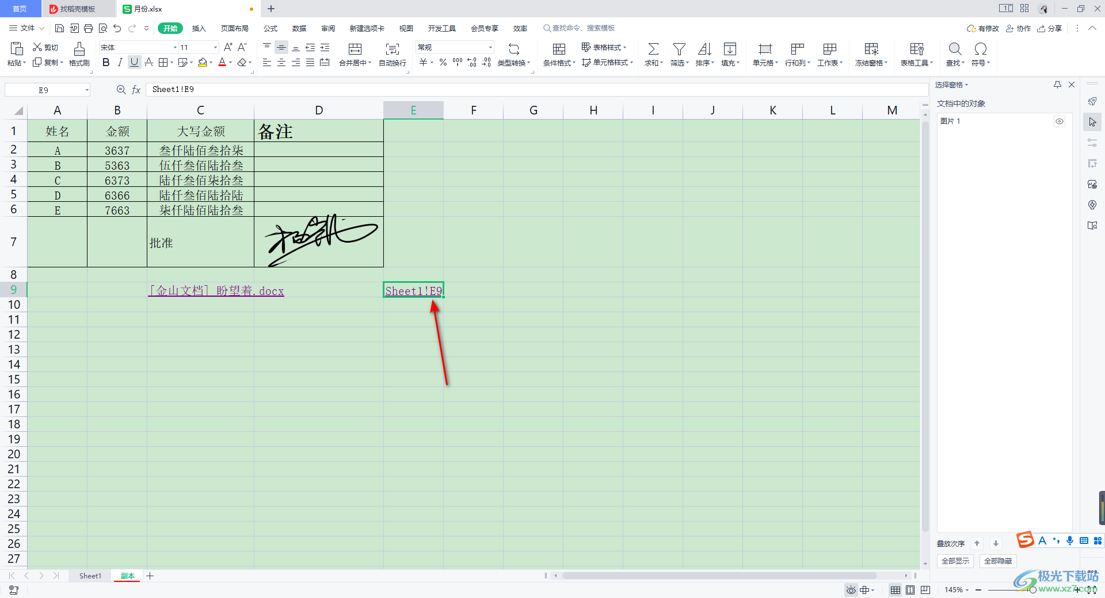Viewport: 1105px width, 598px height.
Task: Click the Share (分享) button
Action: click(x=1050, y=28)
